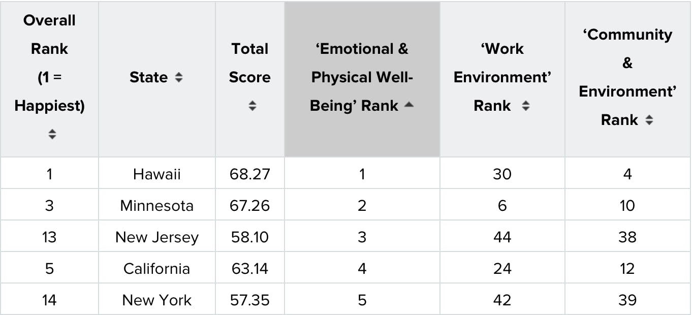This screenshot has width=693, height=315.
Task: Click the Hawaii state name
Action: click(156, 174)
